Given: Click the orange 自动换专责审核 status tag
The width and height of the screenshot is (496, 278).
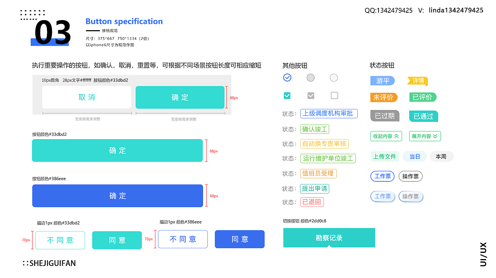Looking at the screenshot, I should [x=324, y=143].
